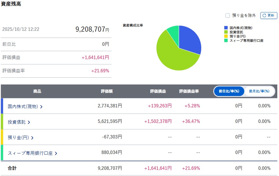Expand chevron next to 預り金(円)

32,138
